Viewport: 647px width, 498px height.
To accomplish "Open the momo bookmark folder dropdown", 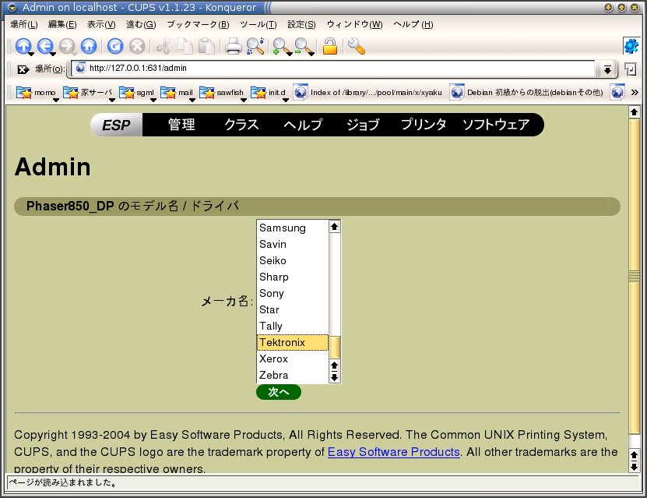I will pos(36,92).
